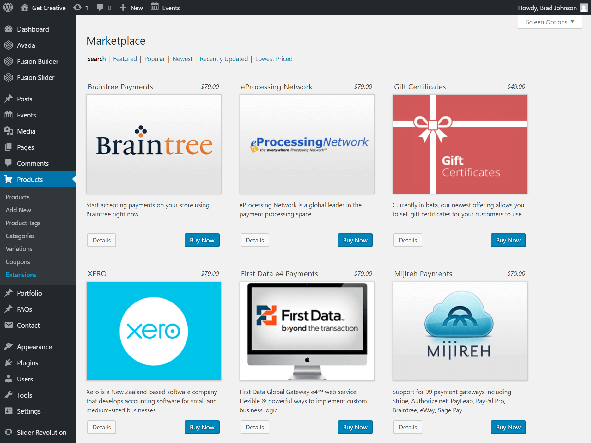Click the eProcessing Network logo thumbnail

(307, 144)
